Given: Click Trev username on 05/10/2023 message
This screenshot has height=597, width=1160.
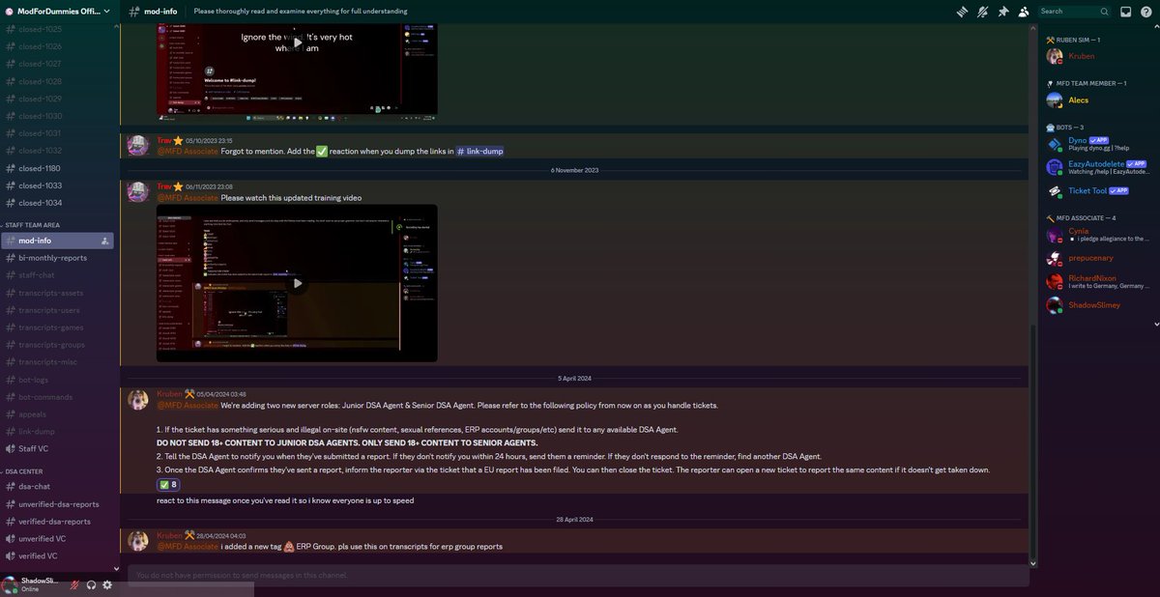Looking at the screenshot, I should point(164,140).
